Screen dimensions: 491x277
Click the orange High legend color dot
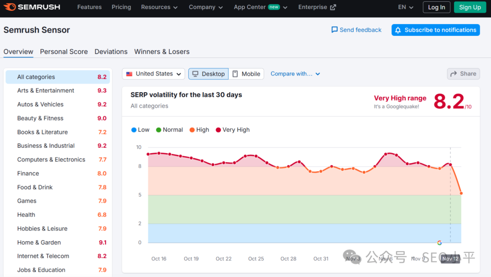tap(192, 130)
